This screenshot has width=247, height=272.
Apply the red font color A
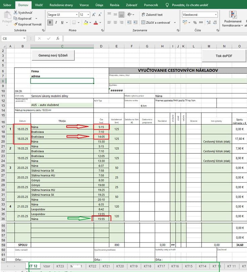pyautogui.click(x=96, y=23)
